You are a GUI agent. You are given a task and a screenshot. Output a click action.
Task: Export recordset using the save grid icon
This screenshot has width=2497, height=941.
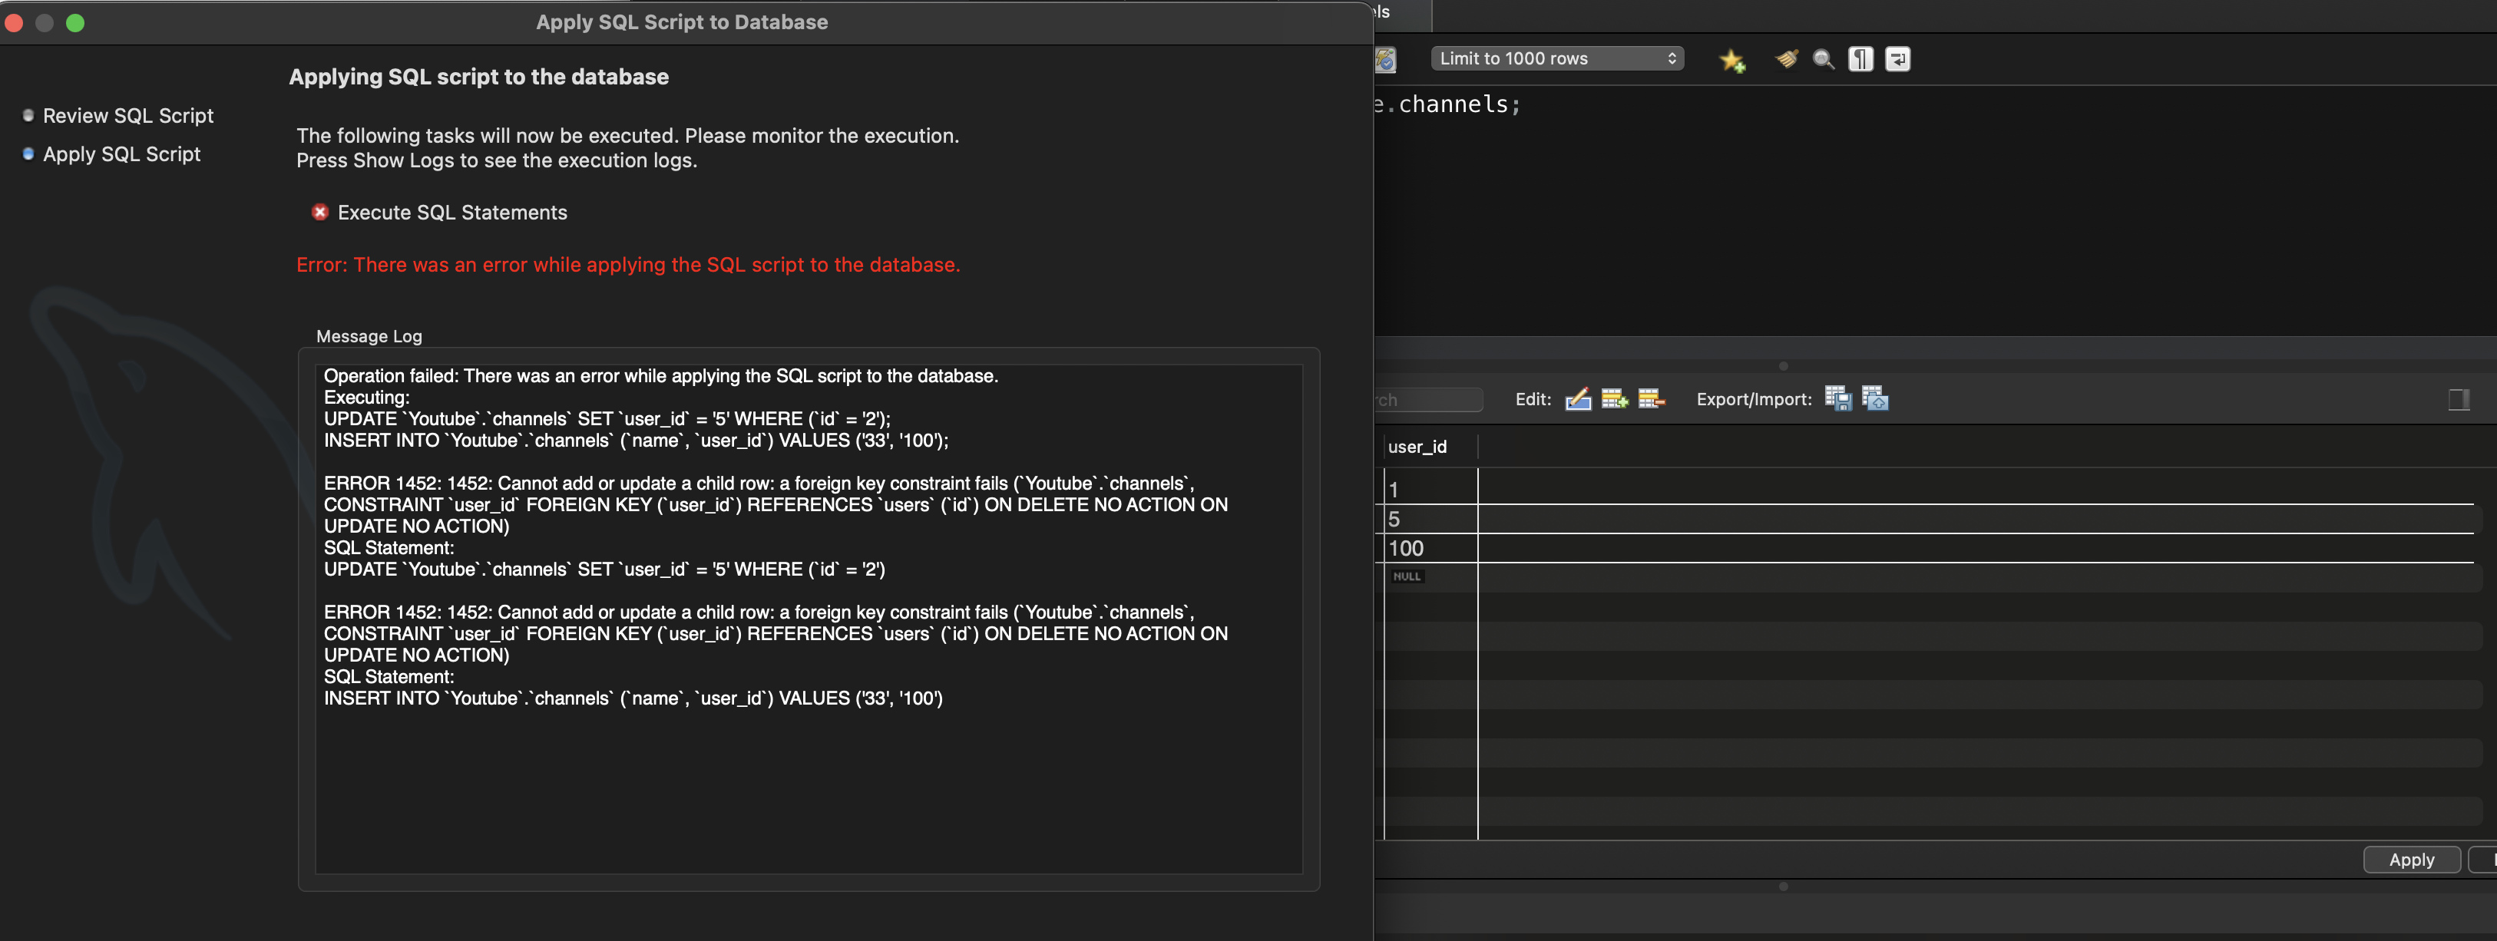coord(1838,399)
